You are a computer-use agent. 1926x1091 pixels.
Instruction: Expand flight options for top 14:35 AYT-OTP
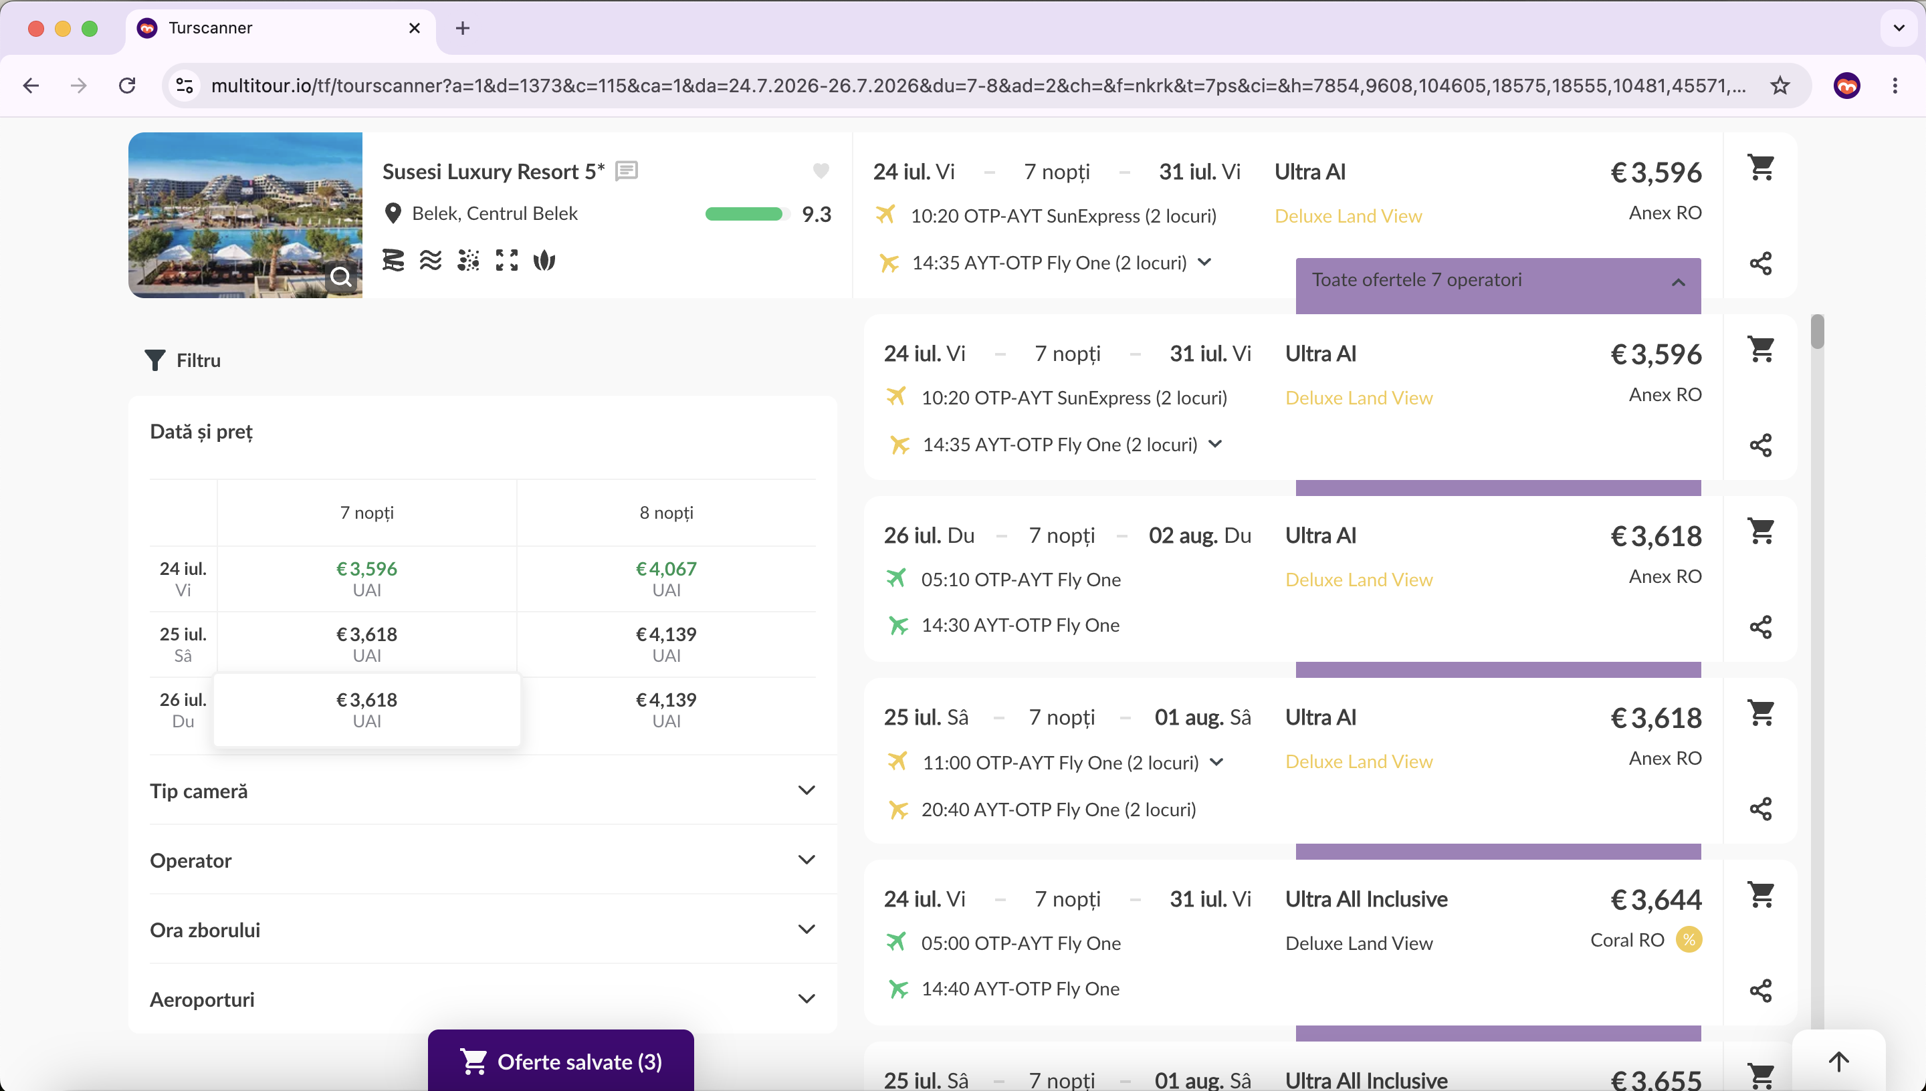(1204, 262)
